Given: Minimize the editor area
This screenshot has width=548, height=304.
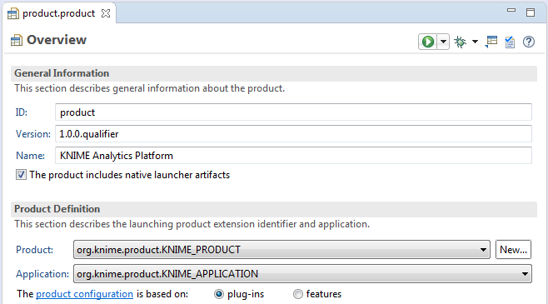Looking at the screenshot, I should pyautogui.click(x=511, y=11).
